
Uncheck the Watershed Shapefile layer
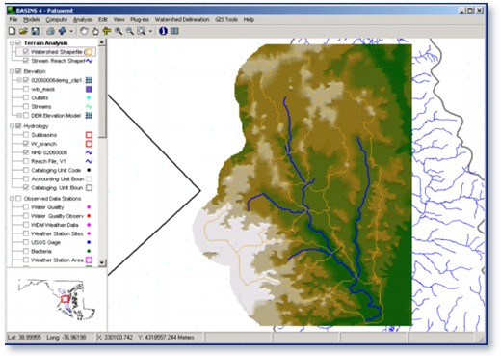(26, 52)
